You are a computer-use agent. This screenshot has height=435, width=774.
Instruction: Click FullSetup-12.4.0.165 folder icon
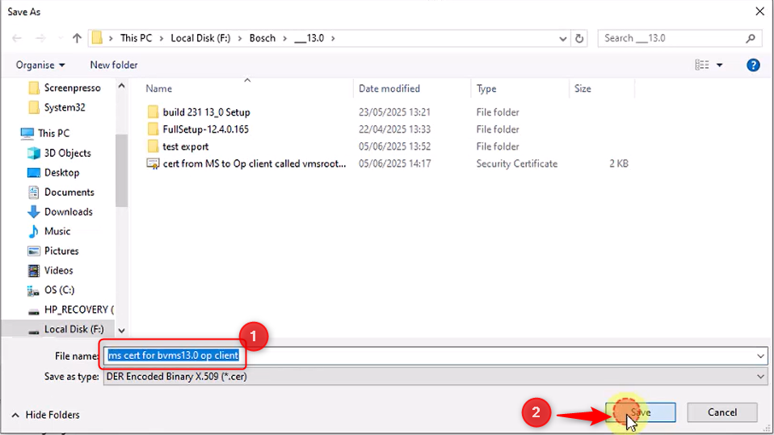(x=153, y=129)
